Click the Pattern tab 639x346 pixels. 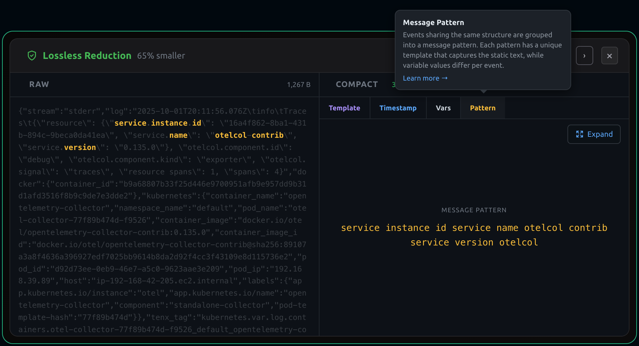pyautogui.click(x=482, y=108)
